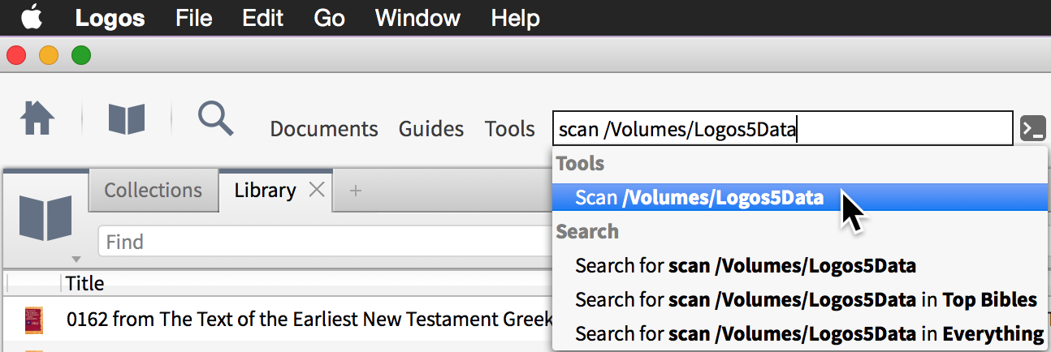Image resolution: width=1051 pixels, height=352 pixels.
Task: Open the Go menu
Action: [x=329, y=17]
